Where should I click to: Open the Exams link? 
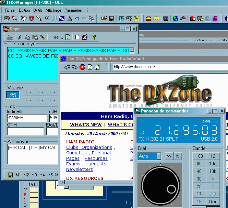point(73,164)
